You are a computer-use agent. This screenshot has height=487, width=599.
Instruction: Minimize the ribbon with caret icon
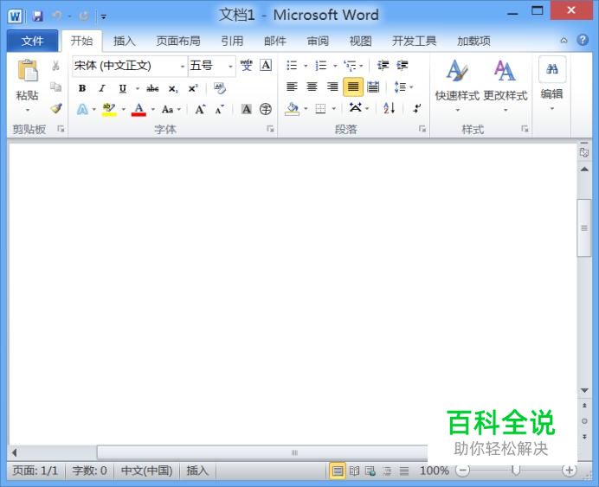[564, 40]
